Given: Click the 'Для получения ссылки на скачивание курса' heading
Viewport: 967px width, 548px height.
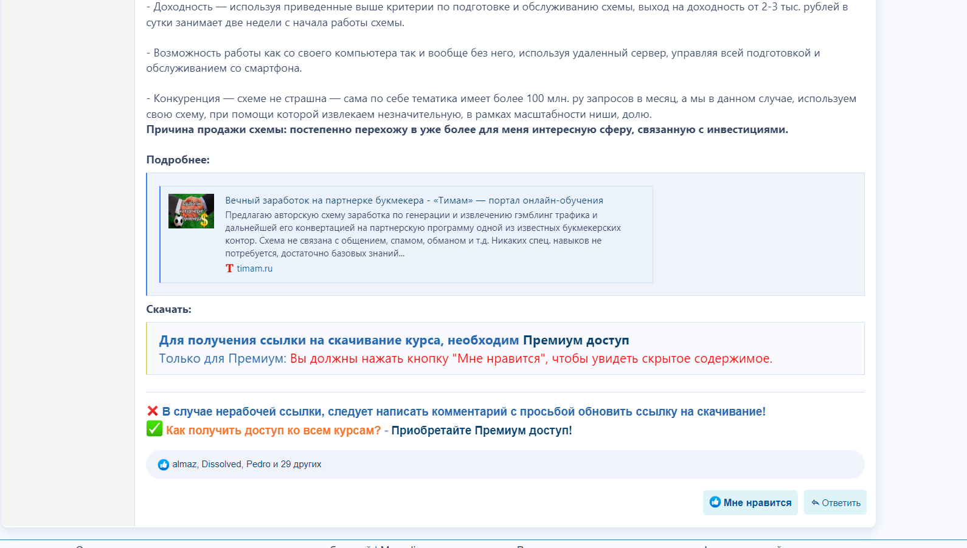Looking at the screenshot, I should coord(339,340).
